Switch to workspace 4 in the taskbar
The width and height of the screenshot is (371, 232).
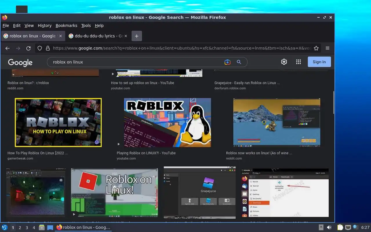[x=34, y=228]
